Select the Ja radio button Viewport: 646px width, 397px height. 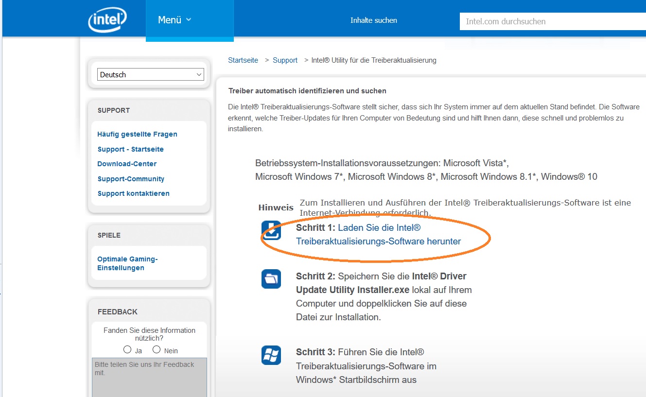pyautogui.click(x=127, y=349)
